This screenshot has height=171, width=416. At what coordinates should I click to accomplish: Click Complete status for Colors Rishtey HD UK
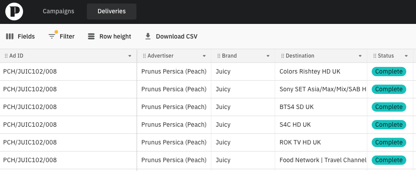click(x=389, y=72)
